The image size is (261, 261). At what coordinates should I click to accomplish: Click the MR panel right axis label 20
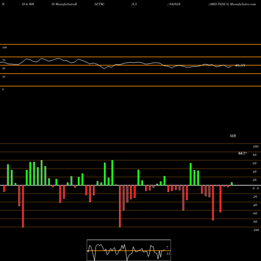pos(255,180)
